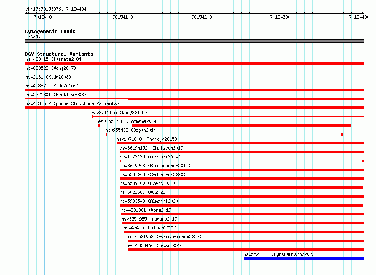
Task: Click the blue nsv5528414 variant bar
Action: (x=304, y=259)
